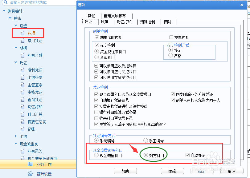250x178 pixels.
Task: Uncheck 自动显示 option
Action: [x=188, y=155]
